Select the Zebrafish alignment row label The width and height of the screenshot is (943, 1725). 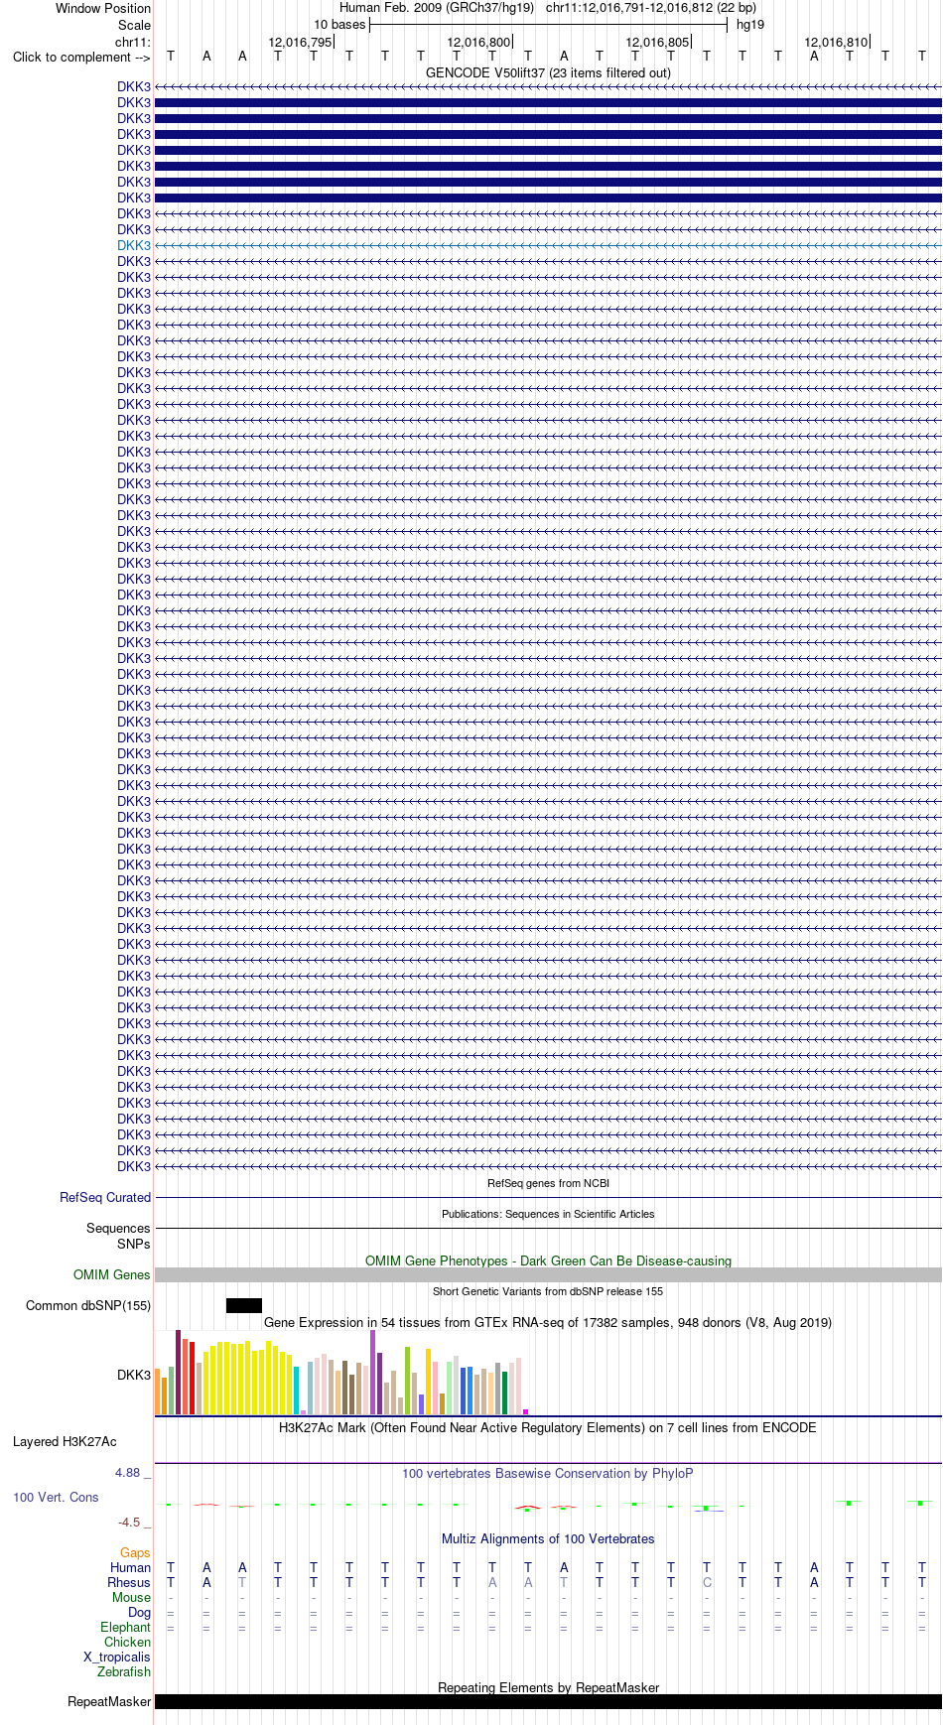pos(124,1671)
